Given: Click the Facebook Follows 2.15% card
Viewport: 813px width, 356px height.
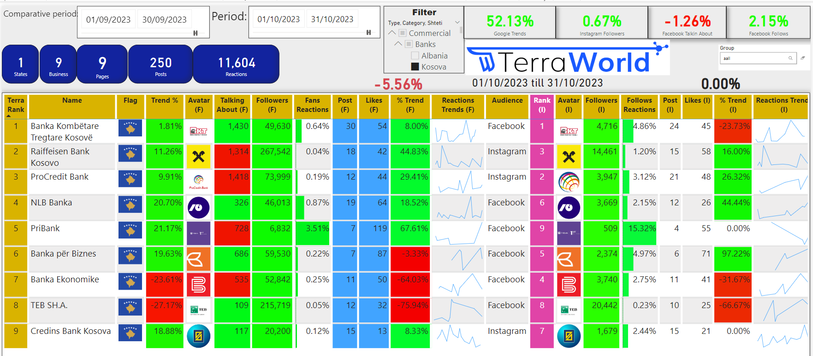Looking at the screenshot, I should coord(768,23).
